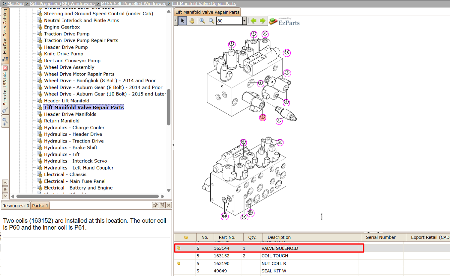Select Lift Manifold Valve Repair Parts diagram tab

[x=207, y=12]
